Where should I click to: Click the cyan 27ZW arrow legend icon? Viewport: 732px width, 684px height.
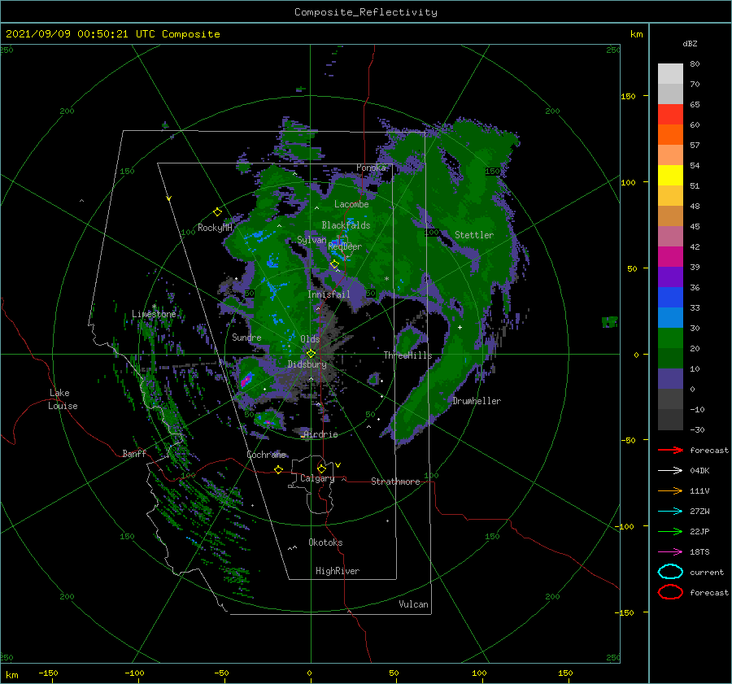tap(670, 512)
